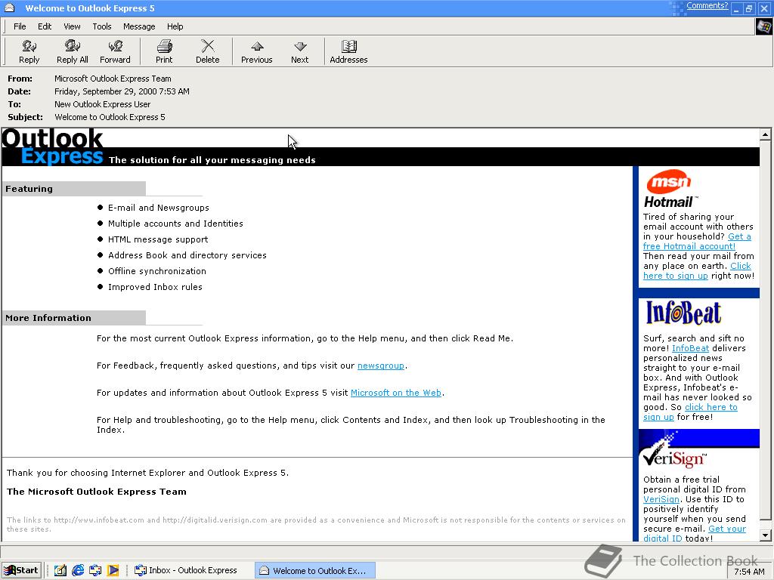
Task: Open the VeriSign text link
Action: point(661,499)
